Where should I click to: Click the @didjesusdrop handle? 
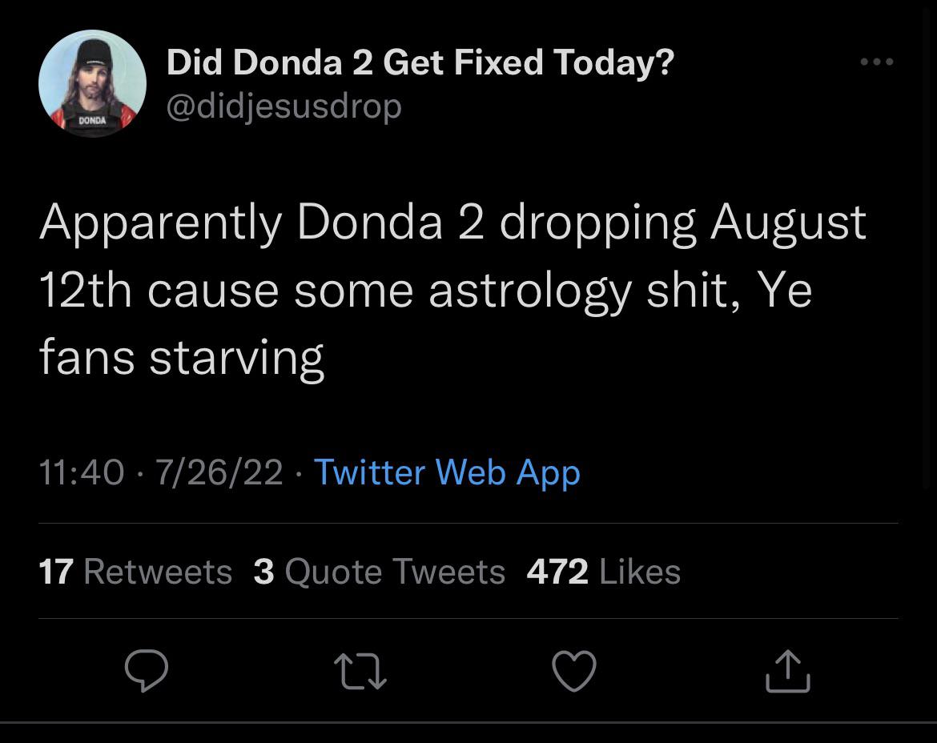click(x=284, y=105)
